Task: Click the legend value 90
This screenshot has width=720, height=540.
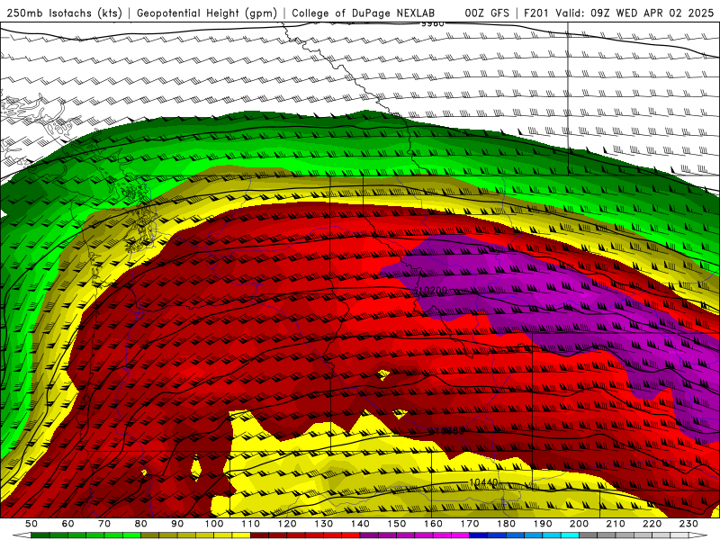Action: (x=177, y=524)
